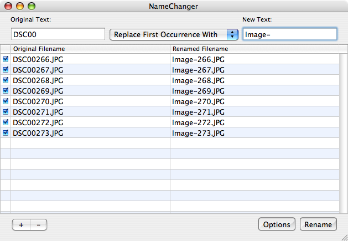The width and height of the screenshot is (348, 241).
Task: Click renamed file Image-266.JPG
Action: pos(198,60)
